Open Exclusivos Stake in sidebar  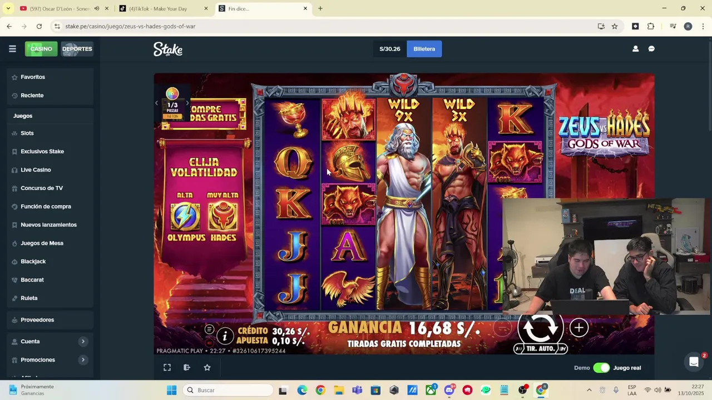click(50, 152)
